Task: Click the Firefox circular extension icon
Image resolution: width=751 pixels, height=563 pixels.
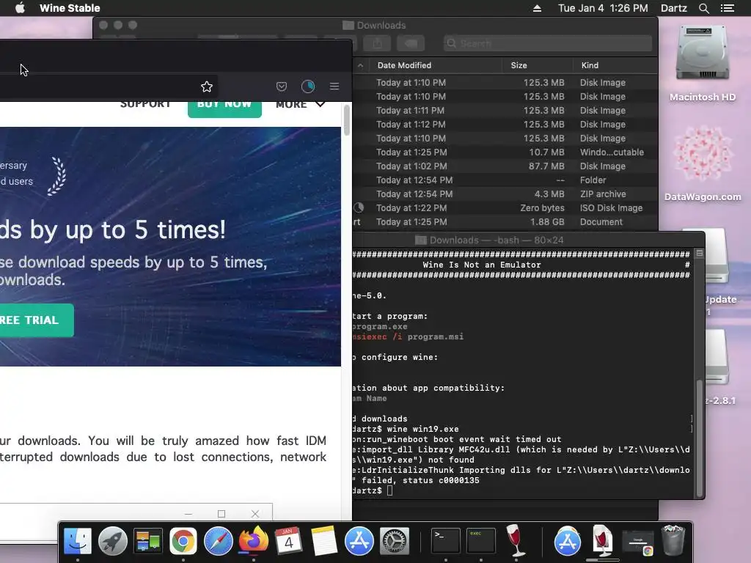Action: (x=308, y=87)
